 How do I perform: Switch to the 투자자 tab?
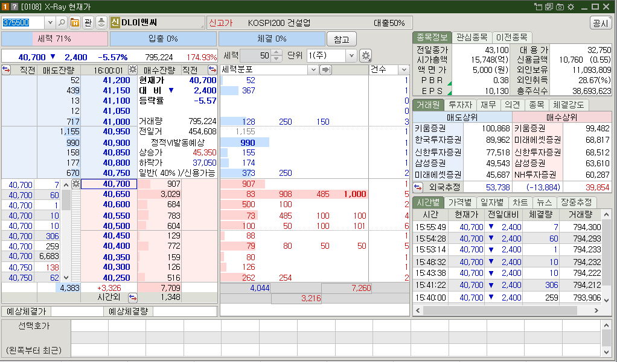[461, 104]
